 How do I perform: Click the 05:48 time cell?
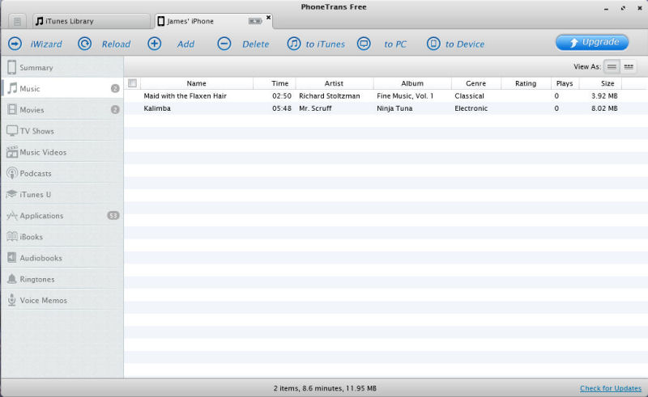coord(282,108)
